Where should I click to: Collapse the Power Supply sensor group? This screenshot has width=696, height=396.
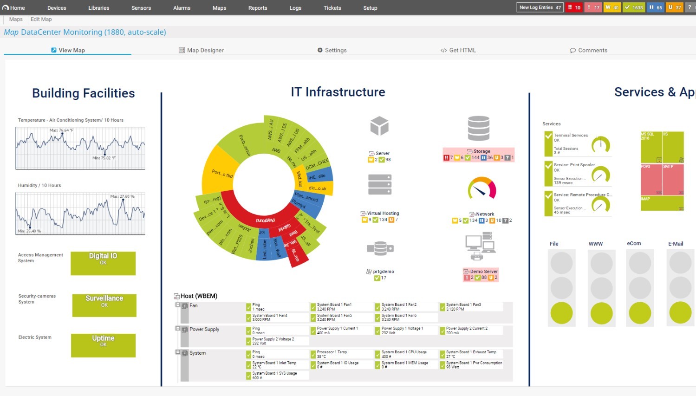click(177, 328)
